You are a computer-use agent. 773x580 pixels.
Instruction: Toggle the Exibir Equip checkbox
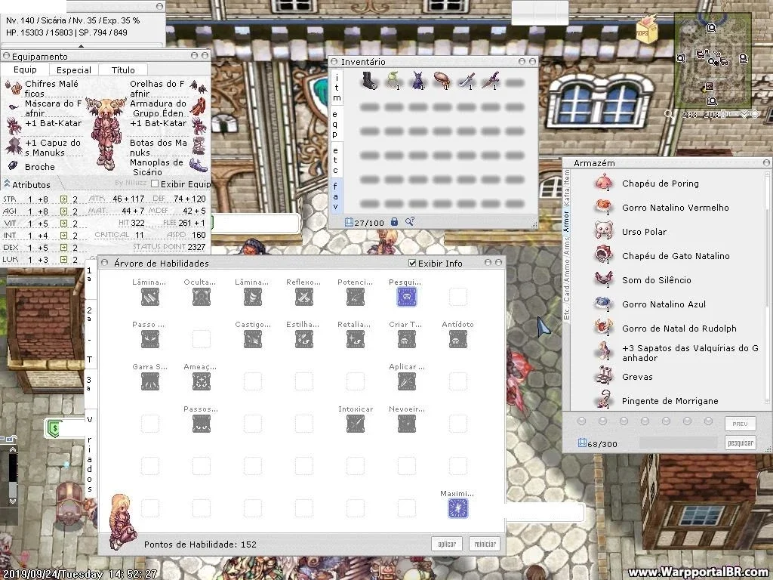(155, 184)
